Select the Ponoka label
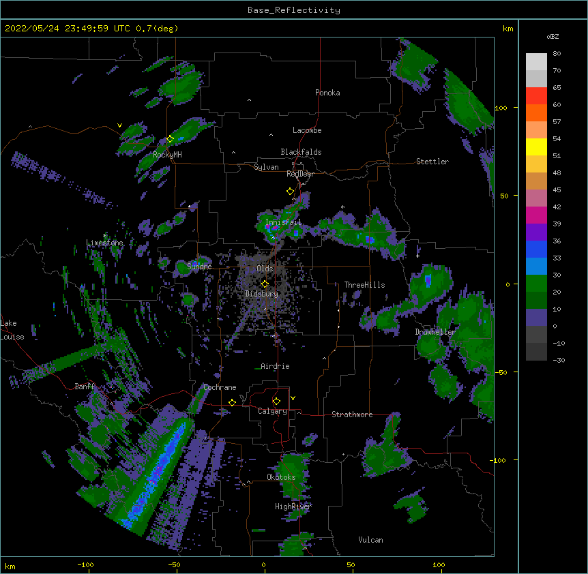Screen dimensions: 588x574 tap(327, 93)
